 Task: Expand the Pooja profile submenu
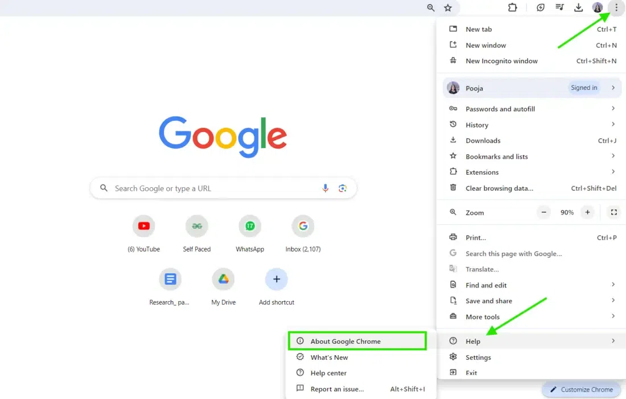coord(533,88)
